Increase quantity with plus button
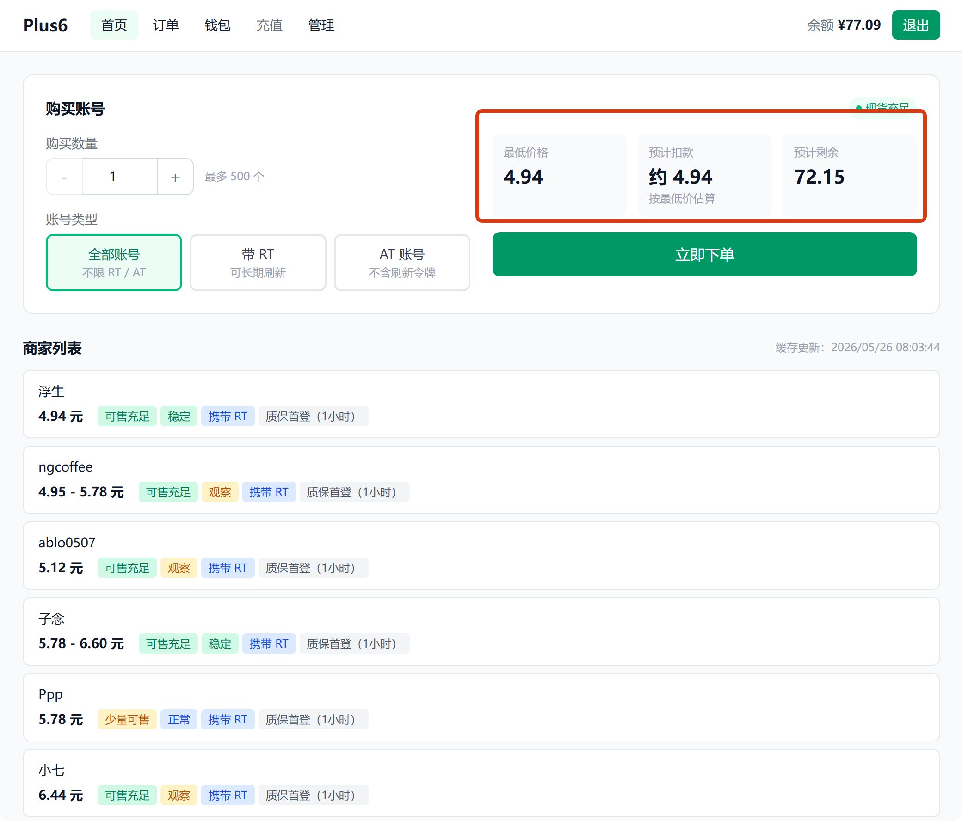This screenshot has width=962, height=821. point(175,177)
